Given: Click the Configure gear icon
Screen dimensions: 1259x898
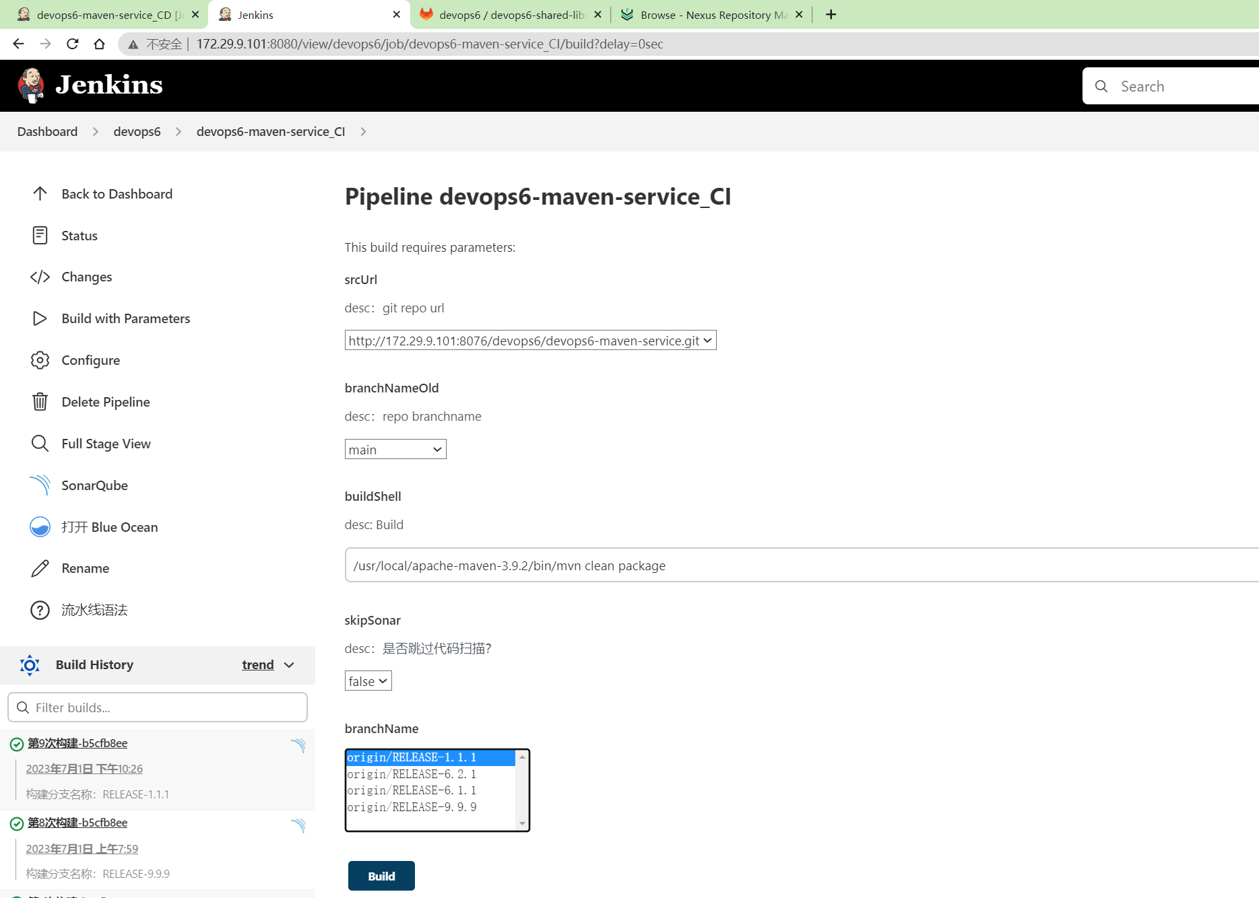Looking at the screenshot, I should [x=40, y=360].
